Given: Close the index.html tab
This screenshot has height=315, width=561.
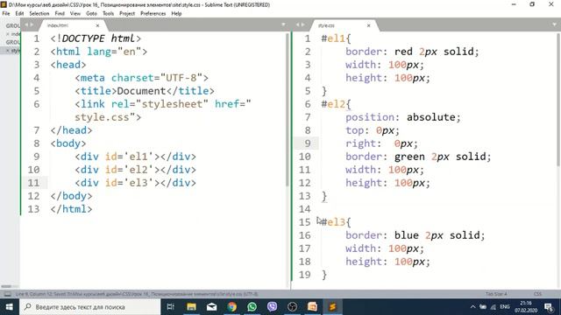Looking at the screenshot, I should tap(97, 25).
